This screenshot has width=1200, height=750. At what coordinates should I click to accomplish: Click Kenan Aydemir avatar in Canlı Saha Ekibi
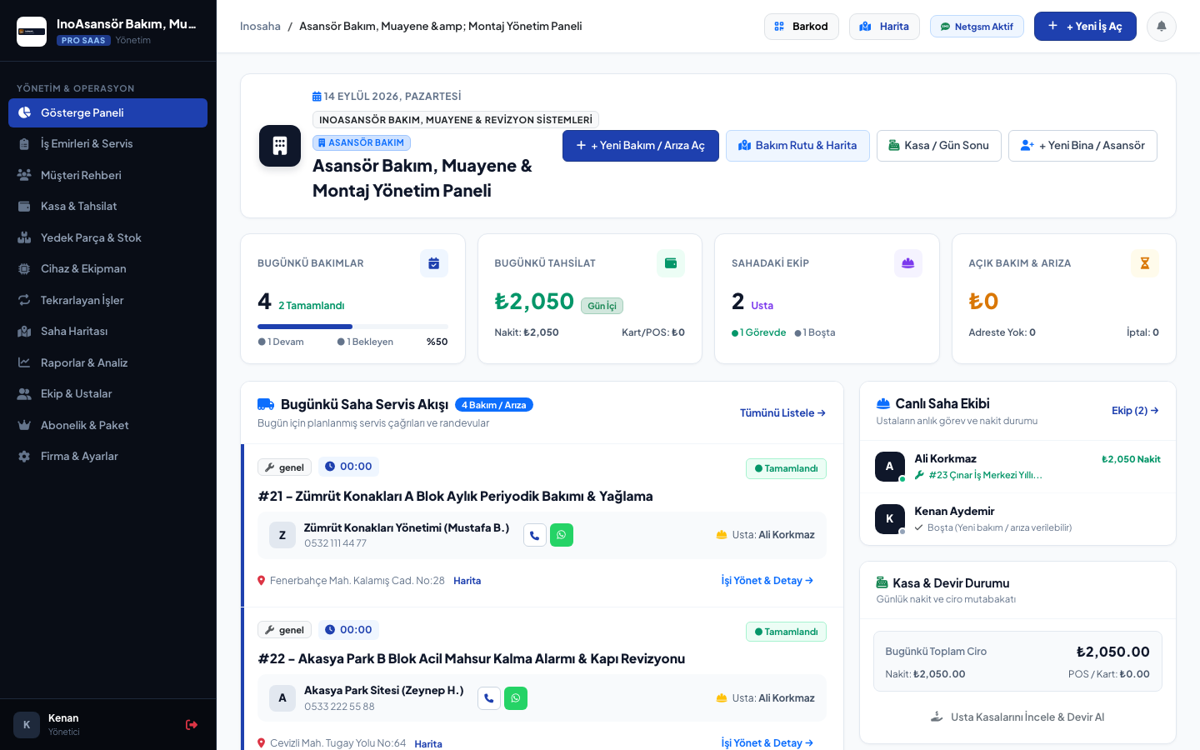890,519
